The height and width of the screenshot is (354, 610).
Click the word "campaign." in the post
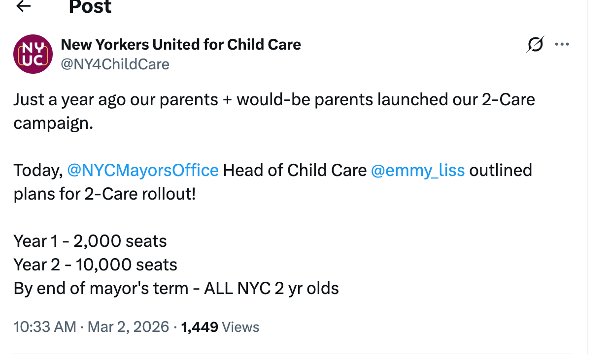click(x=53, y=123)
